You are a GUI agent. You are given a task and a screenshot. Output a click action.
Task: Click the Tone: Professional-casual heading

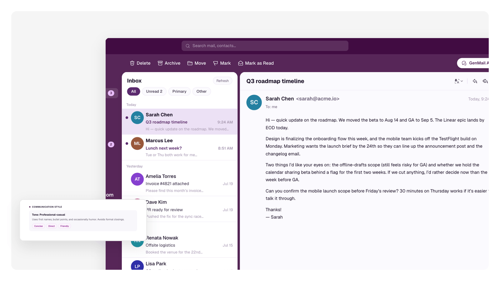(48, 215)
